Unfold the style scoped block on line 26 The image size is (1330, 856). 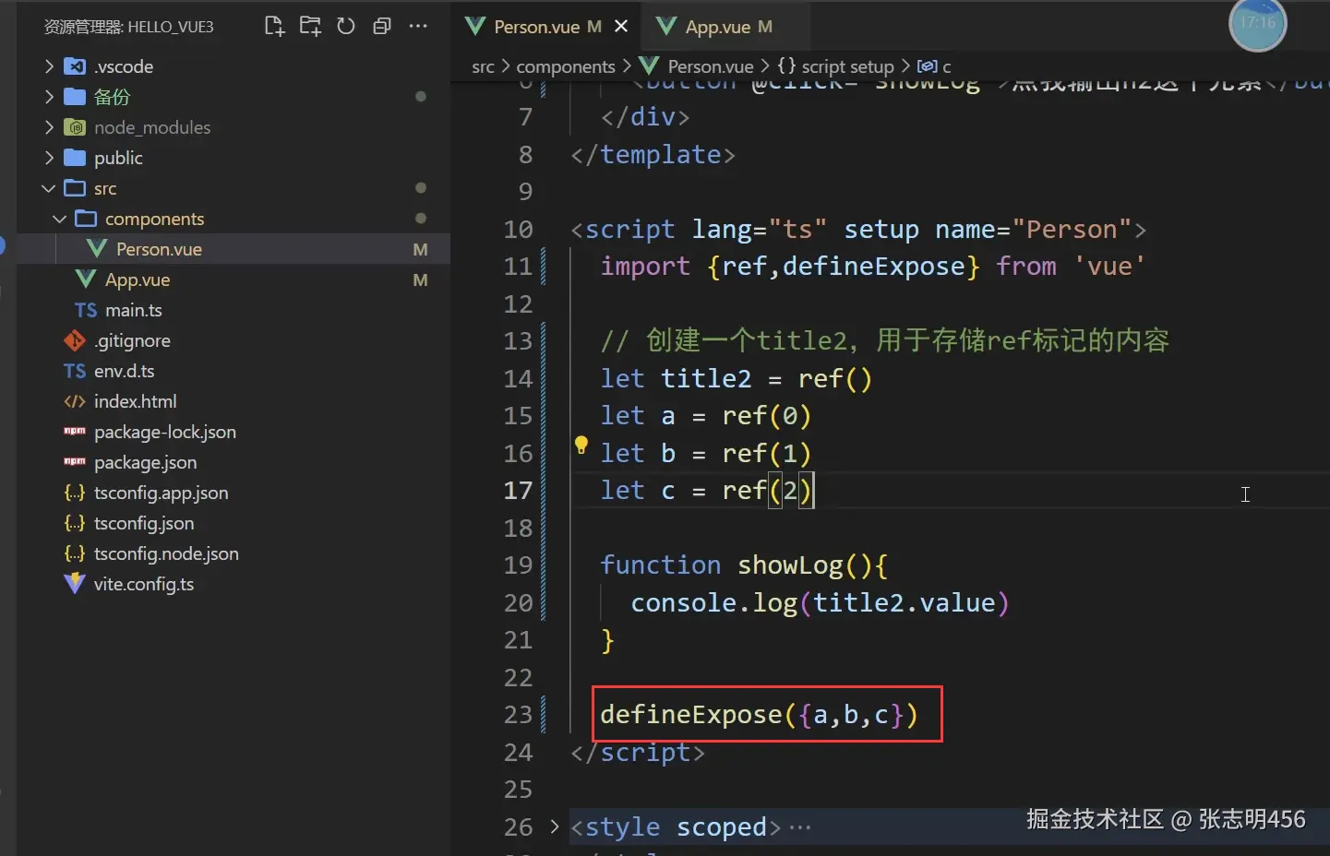tap(554, 826)
